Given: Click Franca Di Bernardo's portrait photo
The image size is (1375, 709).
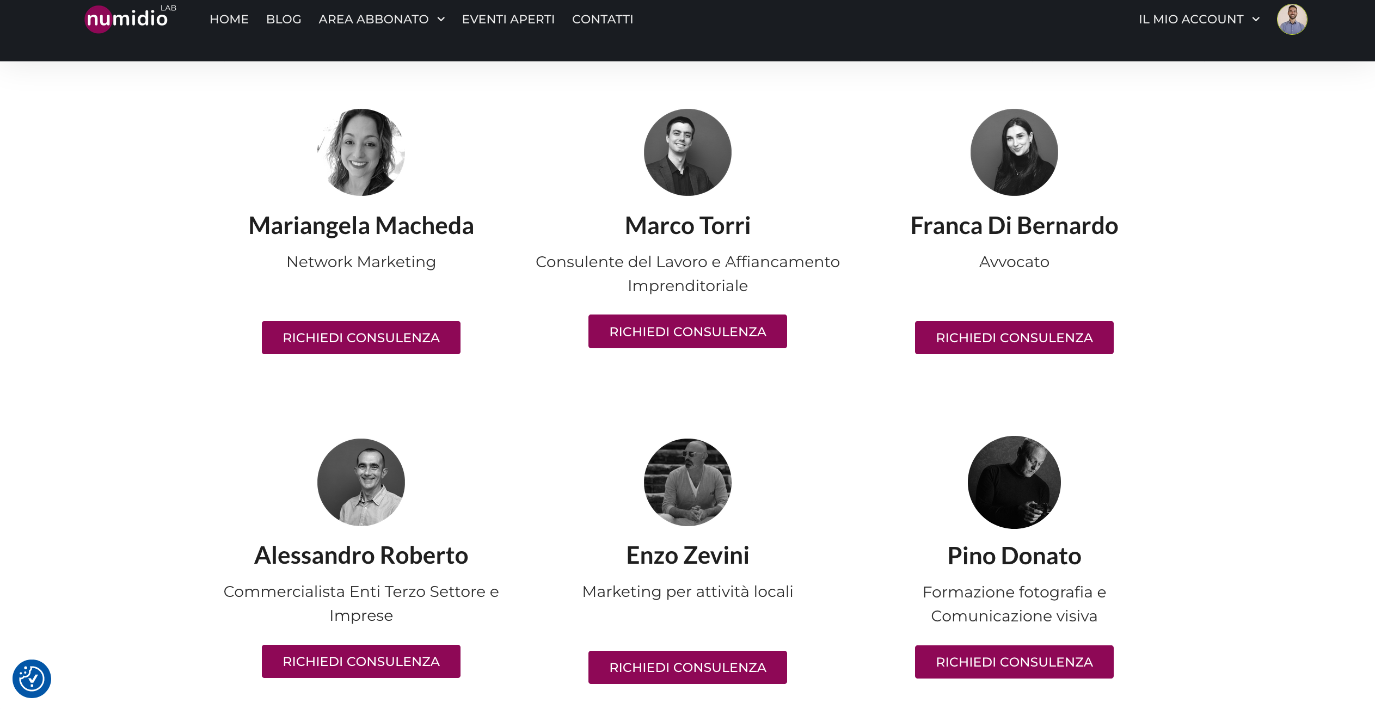Looking at the screenshot, I should coord(1014,152).
